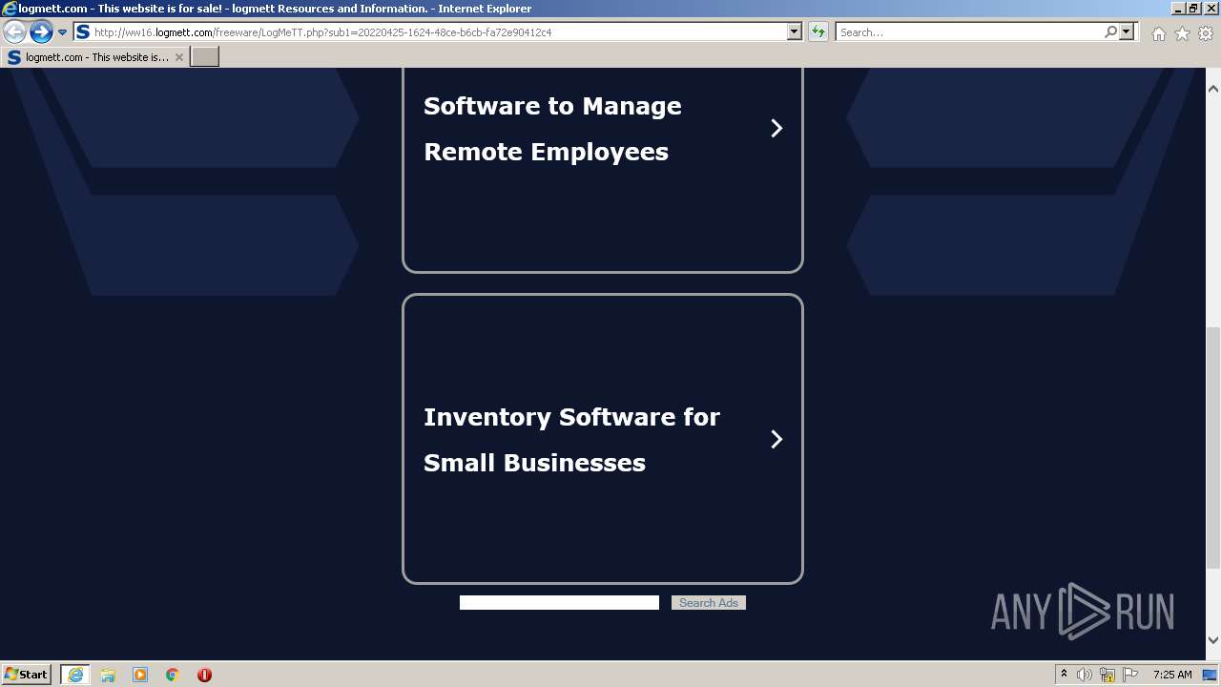Viewport: 1221px width, 687px height.
Task: Show hidden tray icons arrow
Action: click(1064, 674)
